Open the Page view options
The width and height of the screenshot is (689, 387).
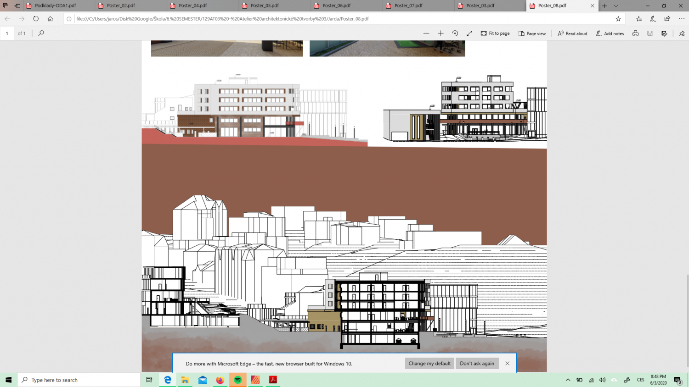pos(532,33)
